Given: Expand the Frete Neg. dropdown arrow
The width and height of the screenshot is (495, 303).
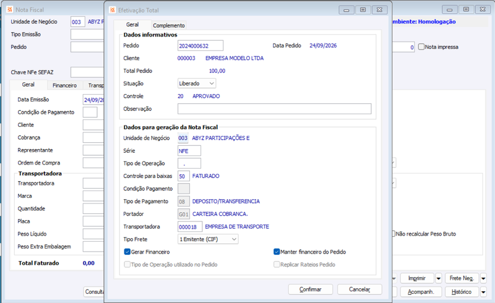Looking at the screenshot, I should click(x=483, y=278).
